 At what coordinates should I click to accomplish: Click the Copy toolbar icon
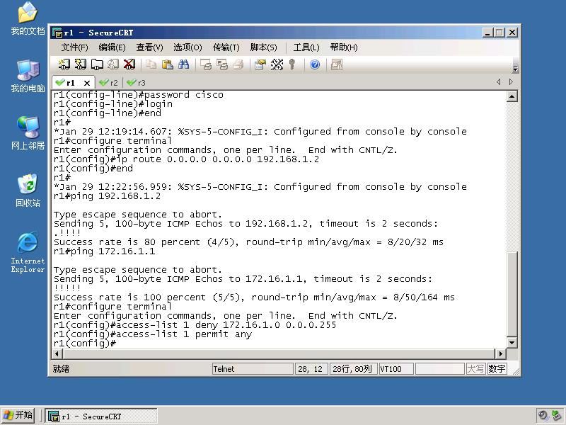pyautogui.click(x=151, y=64)
